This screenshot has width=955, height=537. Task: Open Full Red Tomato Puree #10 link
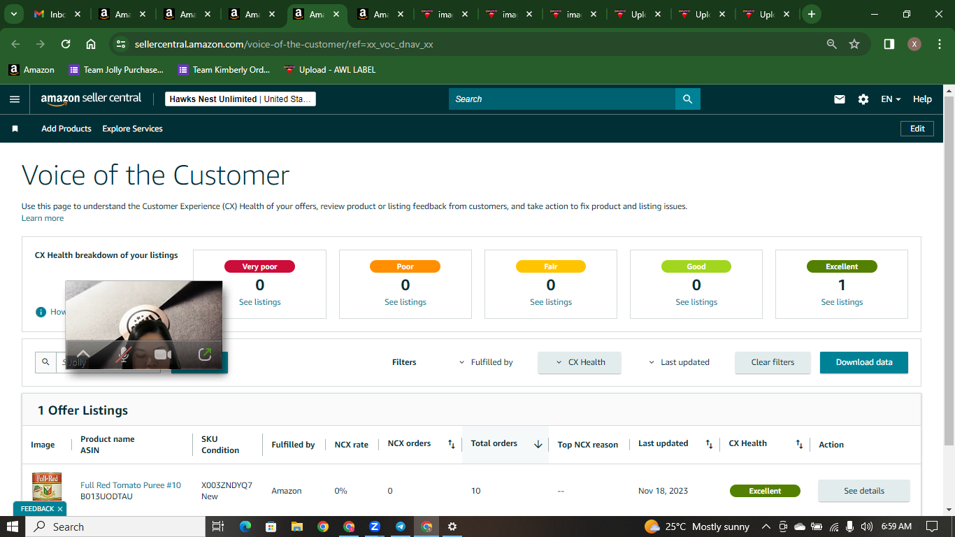tap(131, 485)
